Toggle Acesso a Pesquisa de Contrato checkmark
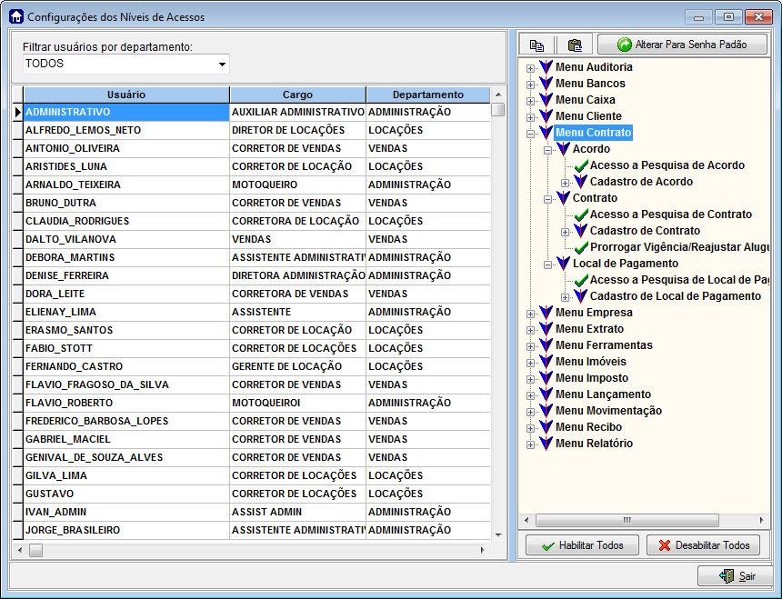Screen dimensions: 782x599 click(x=581, y=215)
